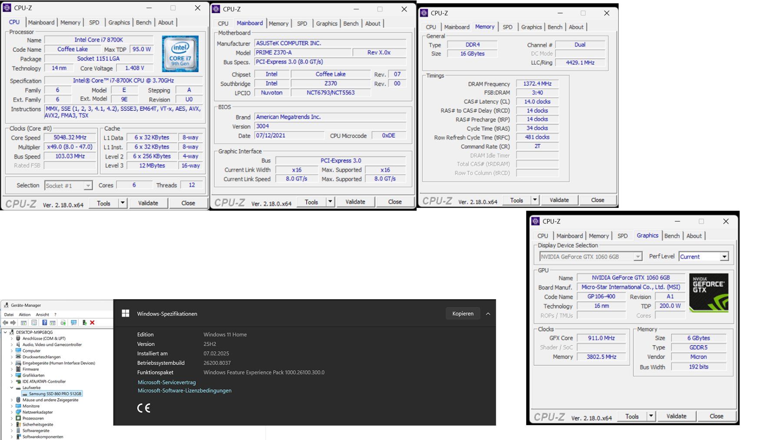Click Sicherheitsgeräte device category icon
The height and width of the screenshot is (440, 782).
pos(18,424)
